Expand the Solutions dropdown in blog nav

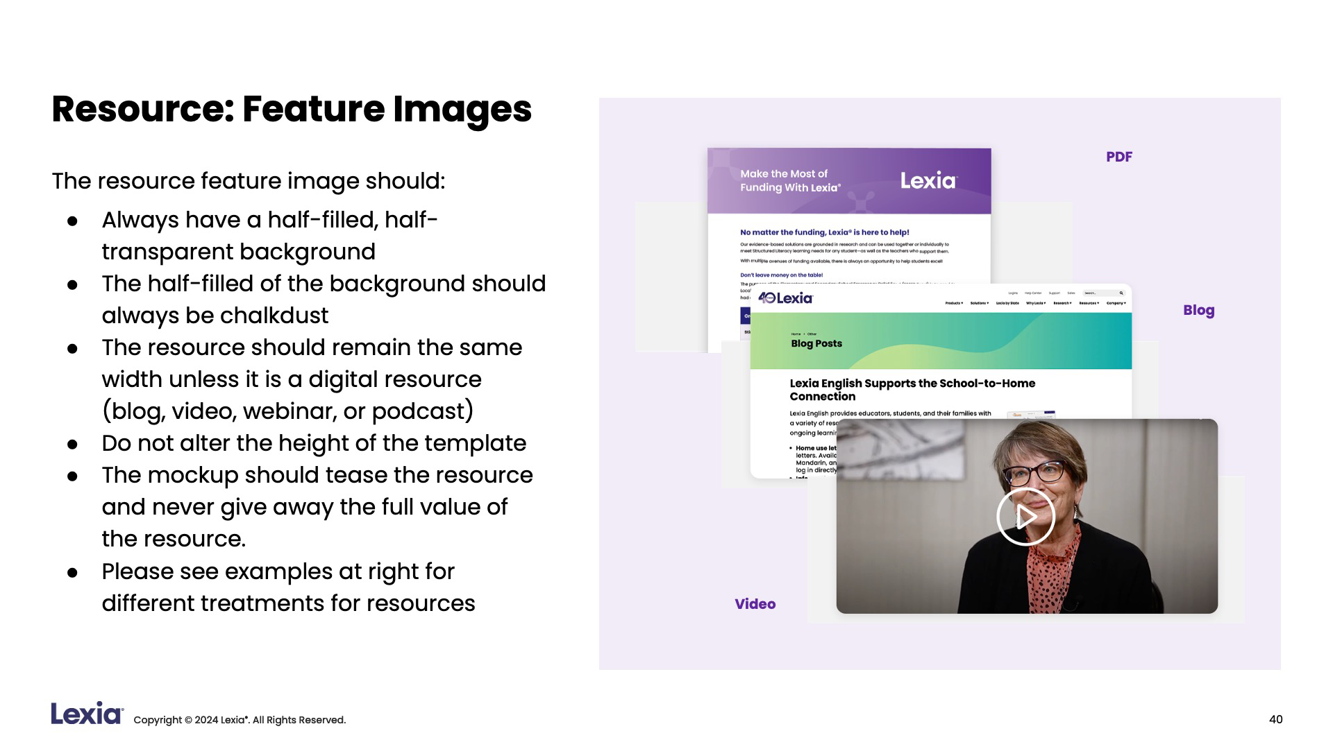coord(980,303)
